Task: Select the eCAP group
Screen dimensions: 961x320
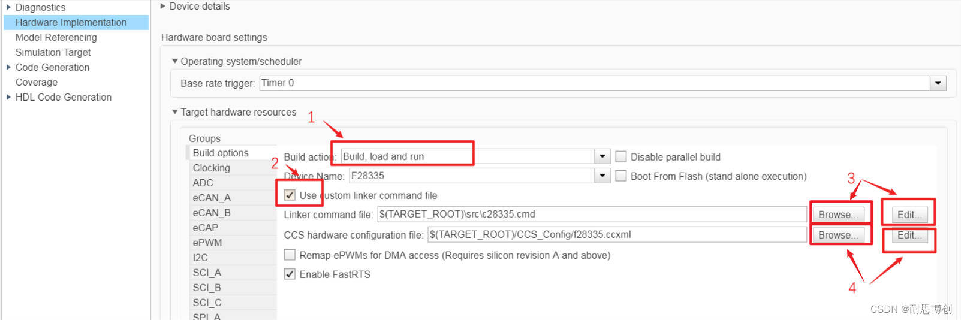Action: 231,228
